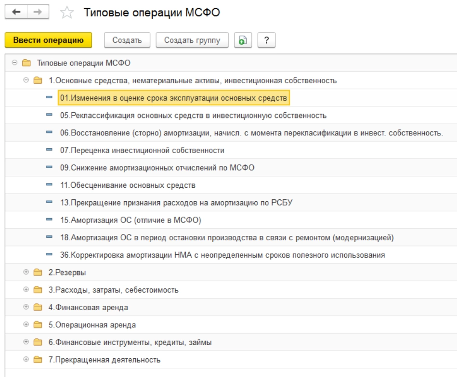Viewport: 457px width, 377px height.
Task: Click item icon beside 07.Переоценка инвестиционной собственности
Action: click(x=49, y=150)
